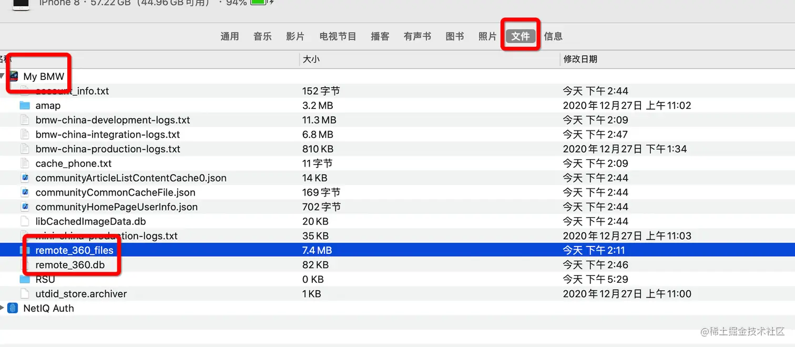Image resolution: width=795 pixels, height=347 pixels.
Task: Click the 11.3 MB size cell
Action: coord(319,120)
